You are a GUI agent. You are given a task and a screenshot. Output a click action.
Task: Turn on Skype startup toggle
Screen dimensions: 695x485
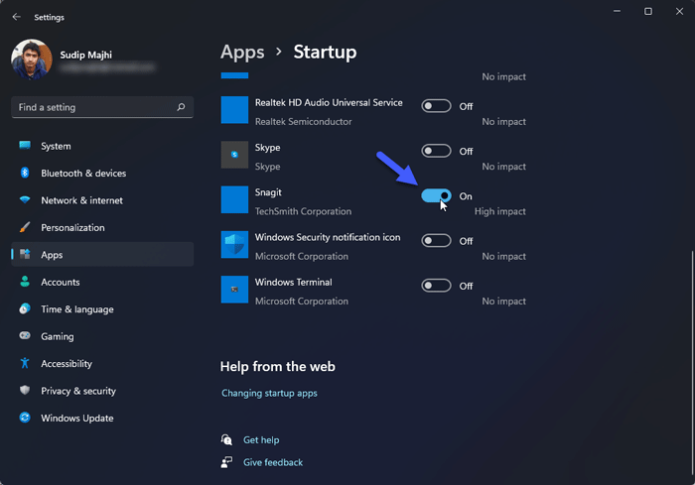coord(436,151)
